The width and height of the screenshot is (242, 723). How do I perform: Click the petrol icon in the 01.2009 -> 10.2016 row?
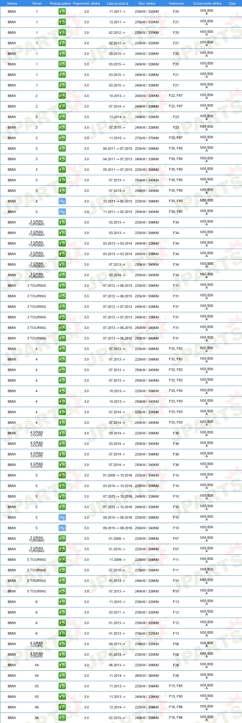(x=62, y=475)
